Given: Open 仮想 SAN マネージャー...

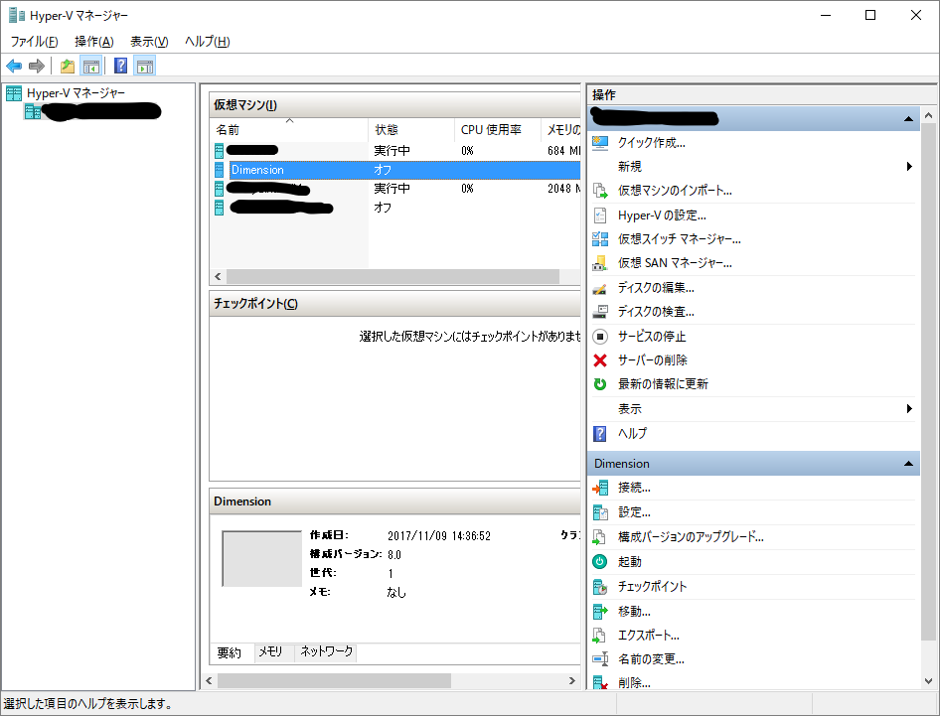Looking at the screenshot, I should pyautogui.click(x=675, y=263).
